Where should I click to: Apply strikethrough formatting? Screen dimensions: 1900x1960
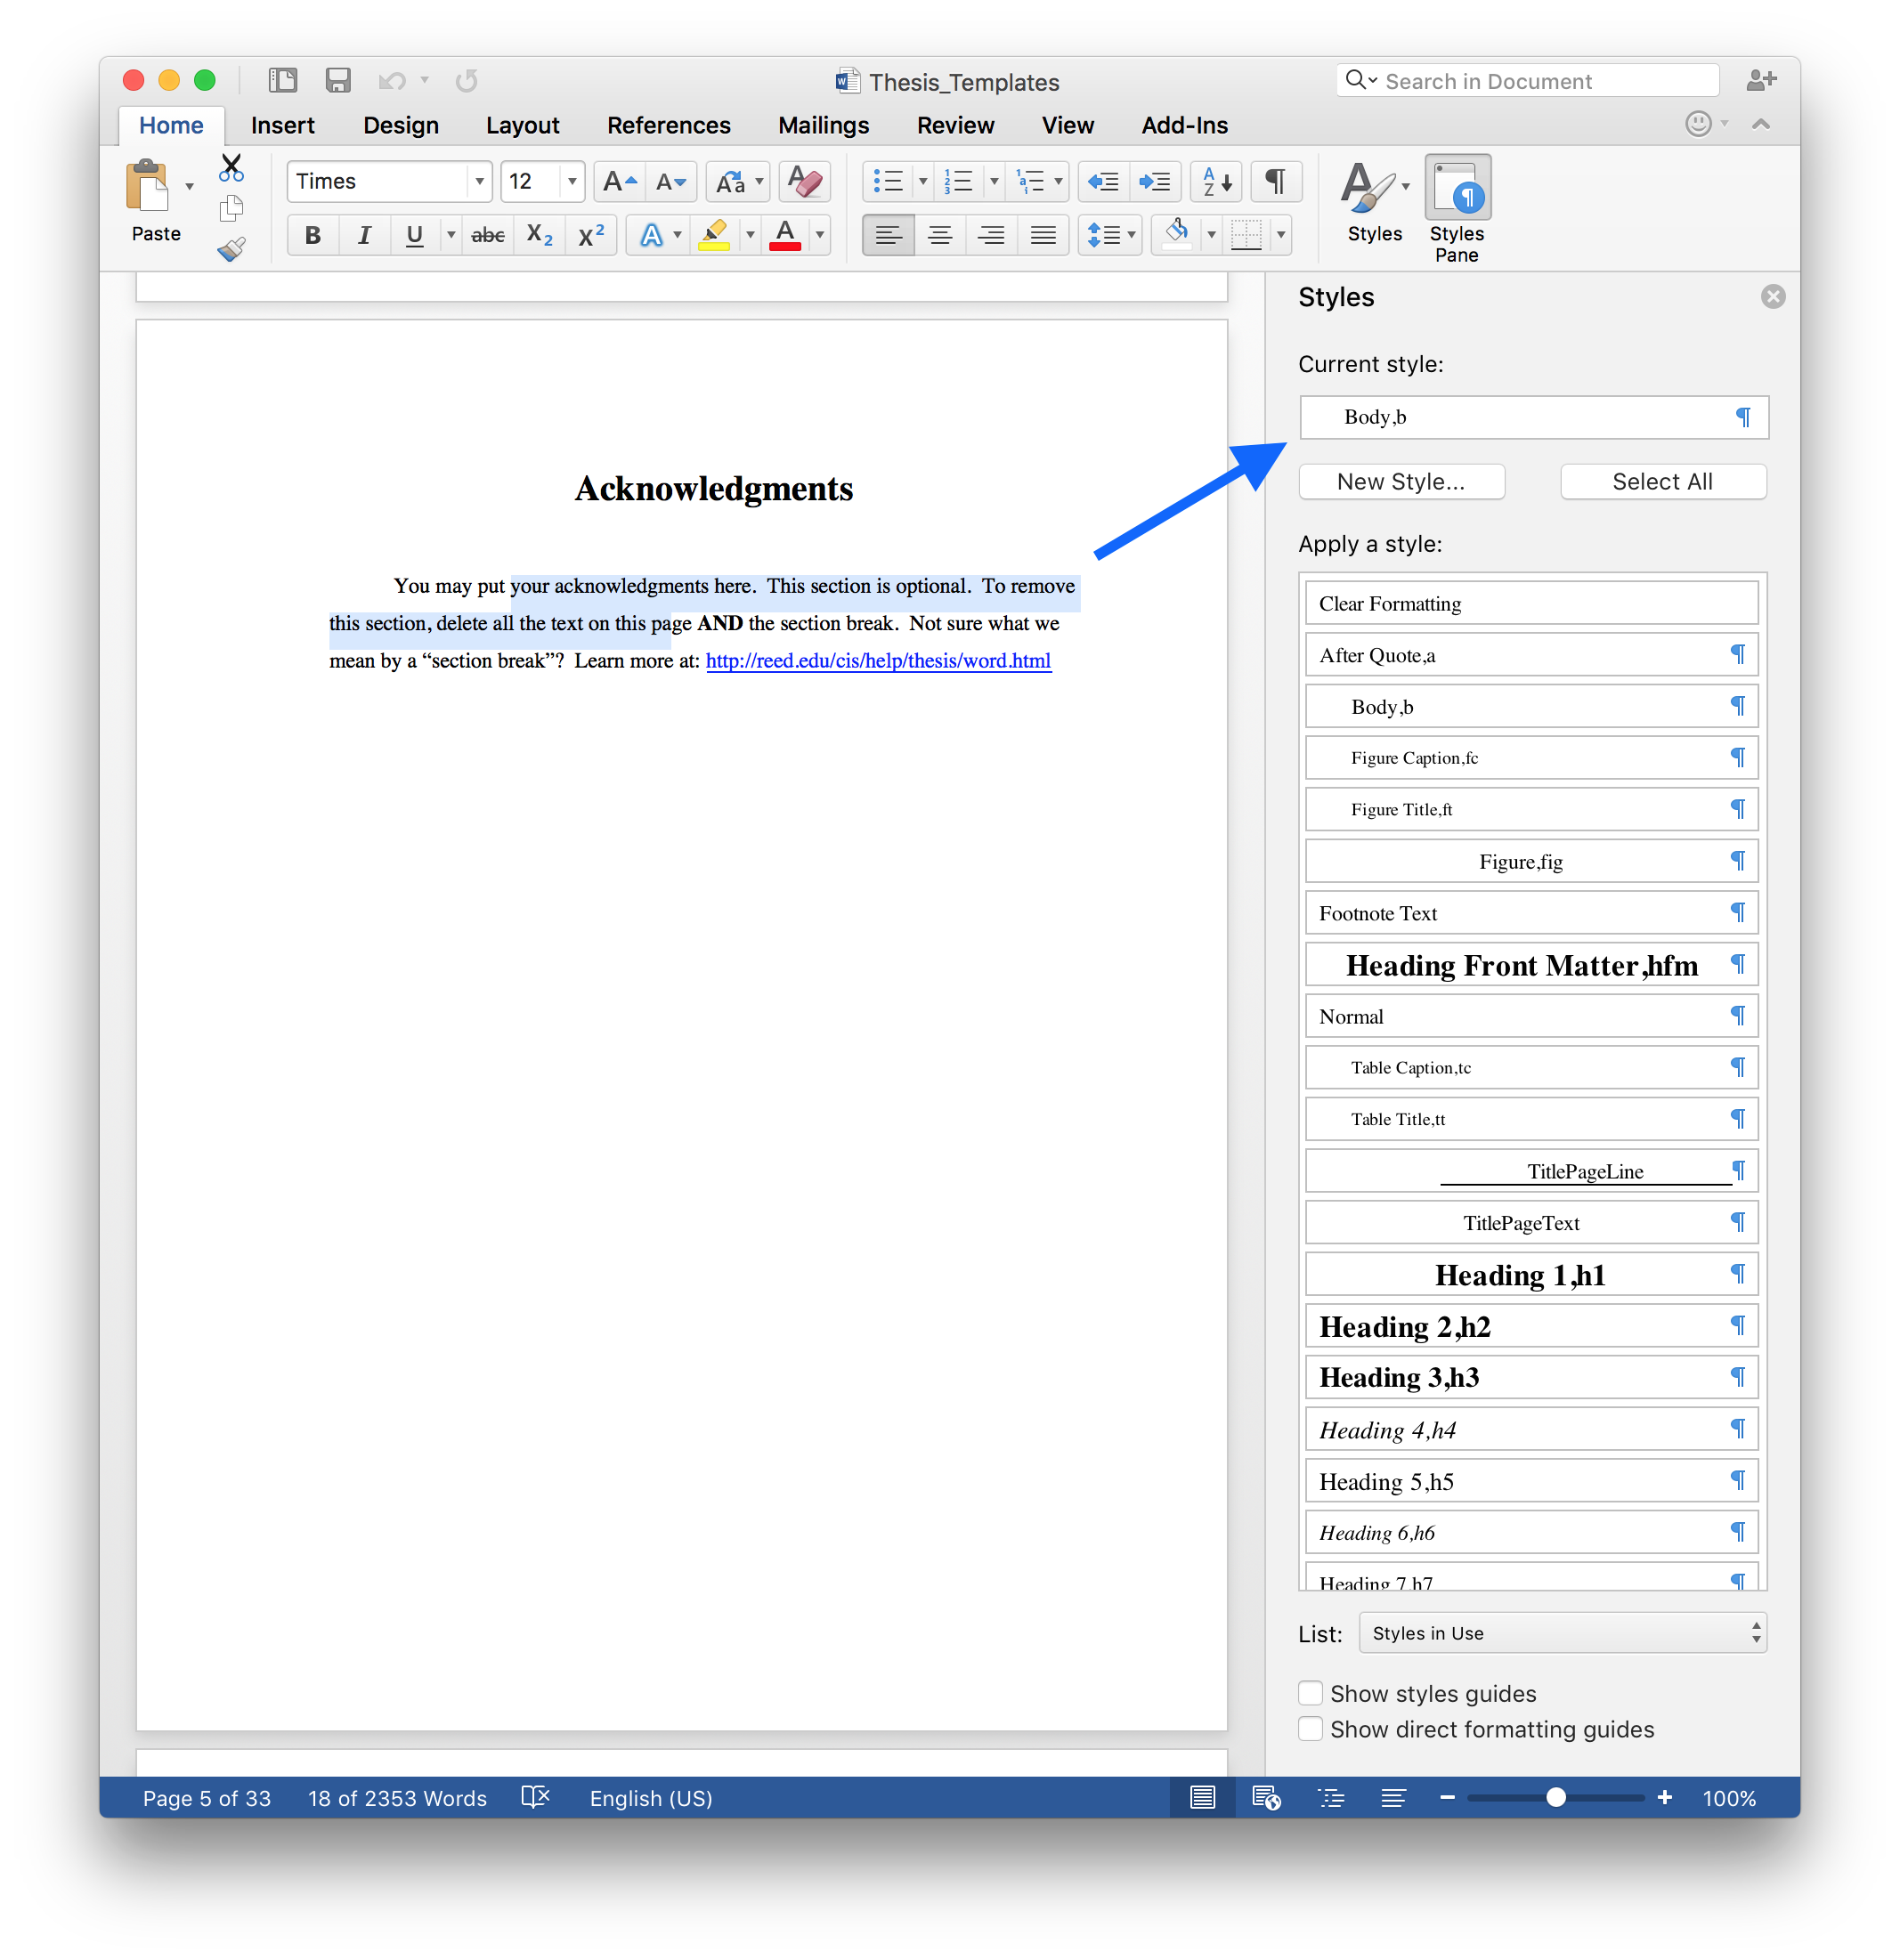[487, 236]
